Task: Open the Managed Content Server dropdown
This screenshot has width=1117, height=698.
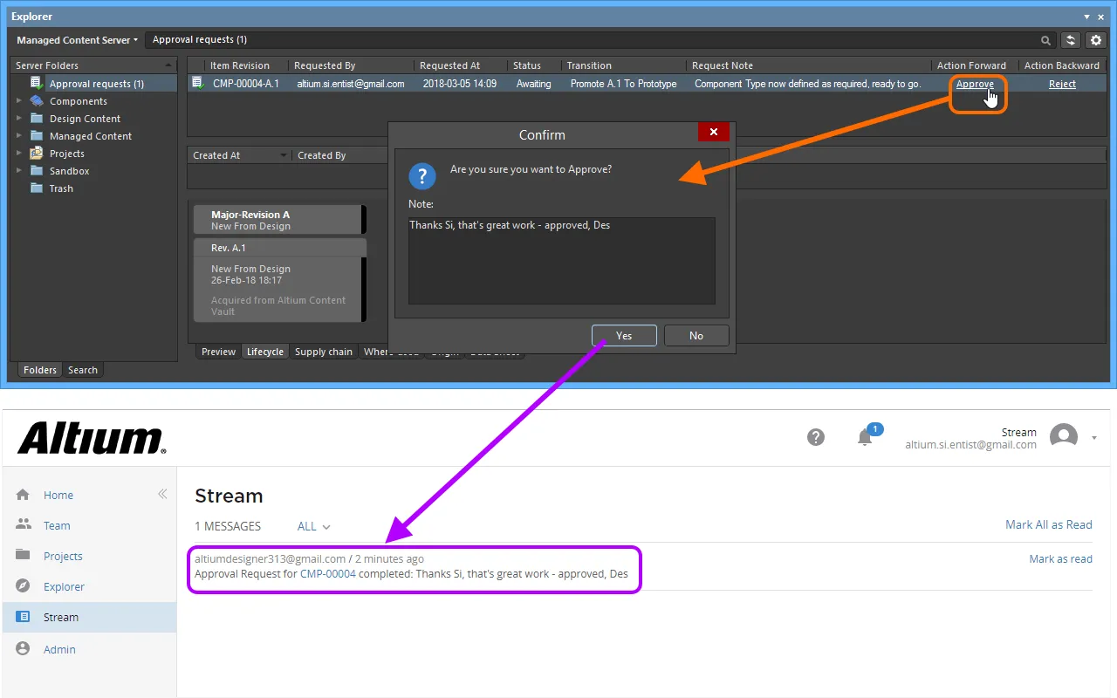Action: tap(77, 40)
